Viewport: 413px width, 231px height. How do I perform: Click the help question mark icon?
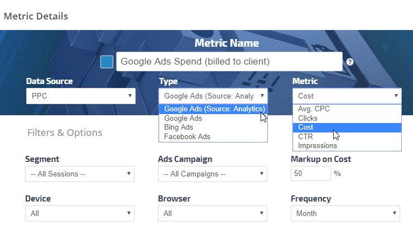point(350,62)
